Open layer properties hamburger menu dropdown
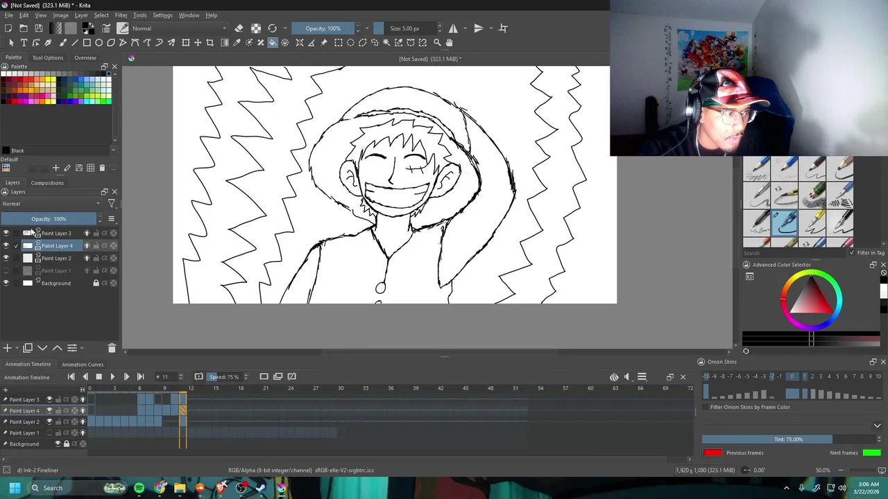Image resolution: width=888 pixels, height=499 pixels. coord(111,219)
